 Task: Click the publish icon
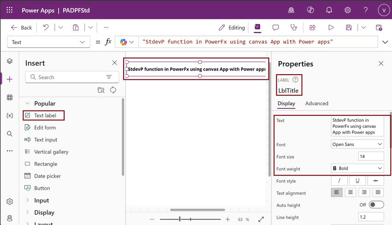tap(379, 28)
